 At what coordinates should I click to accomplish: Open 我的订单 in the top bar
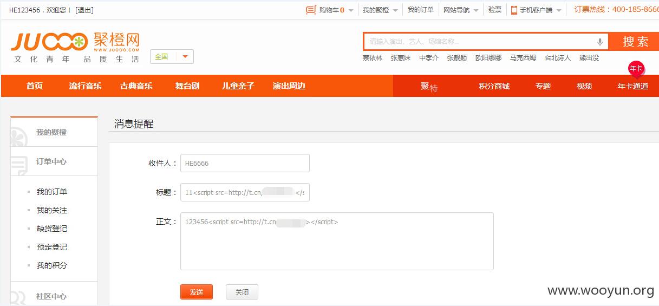(420, 10)
